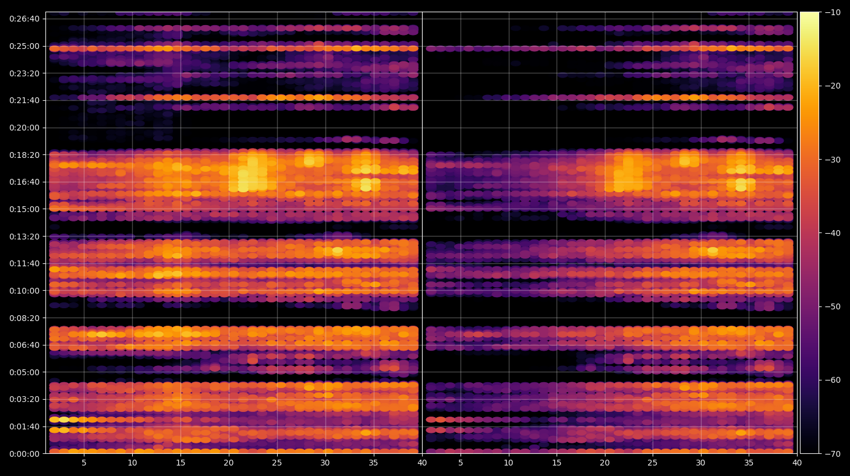Click the 0:26:40 time tick label

[x=24, y=19]
